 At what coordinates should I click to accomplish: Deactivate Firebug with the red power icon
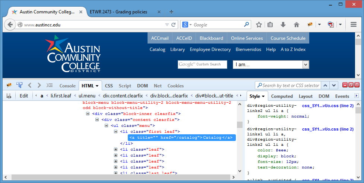[357, 85]
